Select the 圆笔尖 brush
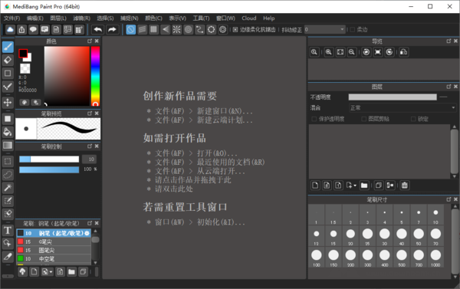Screen dimensions: 460x289 point(54,250)
